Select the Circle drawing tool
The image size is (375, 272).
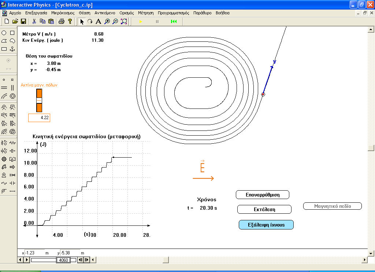(4, 33)
